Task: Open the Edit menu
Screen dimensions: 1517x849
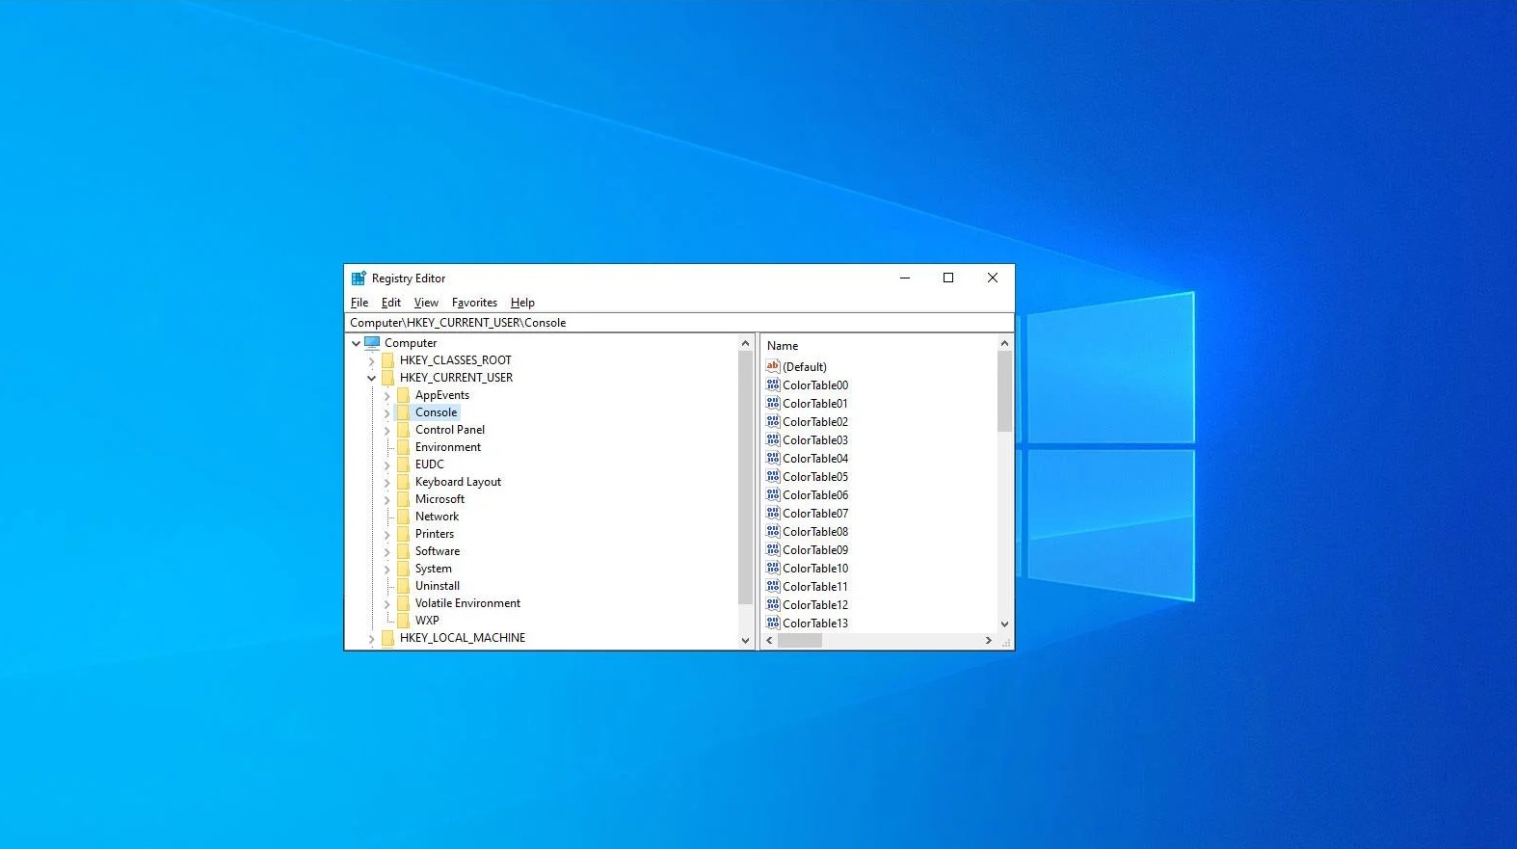Action: point(391,303)
